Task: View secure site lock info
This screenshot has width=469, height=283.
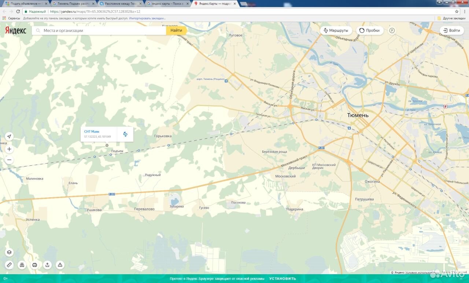Action: click(x=26, y=11)
